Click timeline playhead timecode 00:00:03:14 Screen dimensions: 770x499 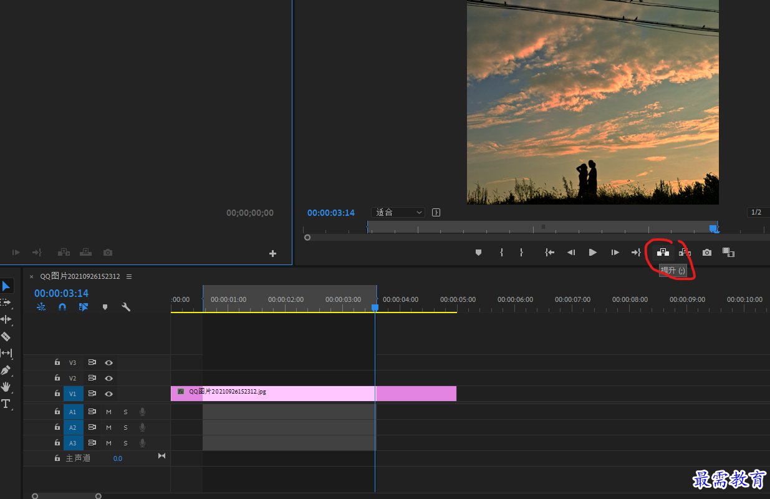(x=61, y=293)
